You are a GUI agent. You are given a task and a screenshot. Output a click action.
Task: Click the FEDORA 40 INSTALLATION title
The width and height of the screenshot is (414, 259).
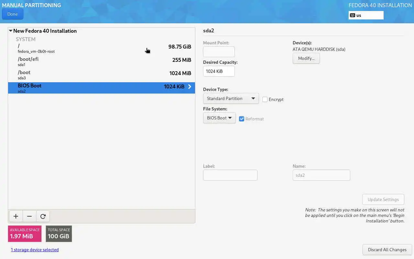pyautogui.click(x=380, y=5)
